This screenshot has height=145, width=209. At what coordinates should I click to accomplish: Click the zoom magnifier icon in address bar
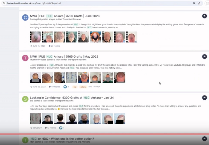coord(194,3)
